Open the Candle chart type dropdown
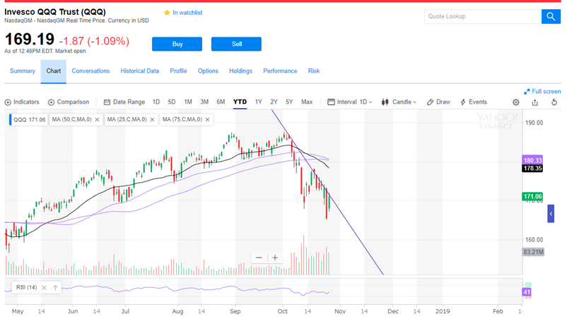The image size is (567, 326). (x=399, y=102)
